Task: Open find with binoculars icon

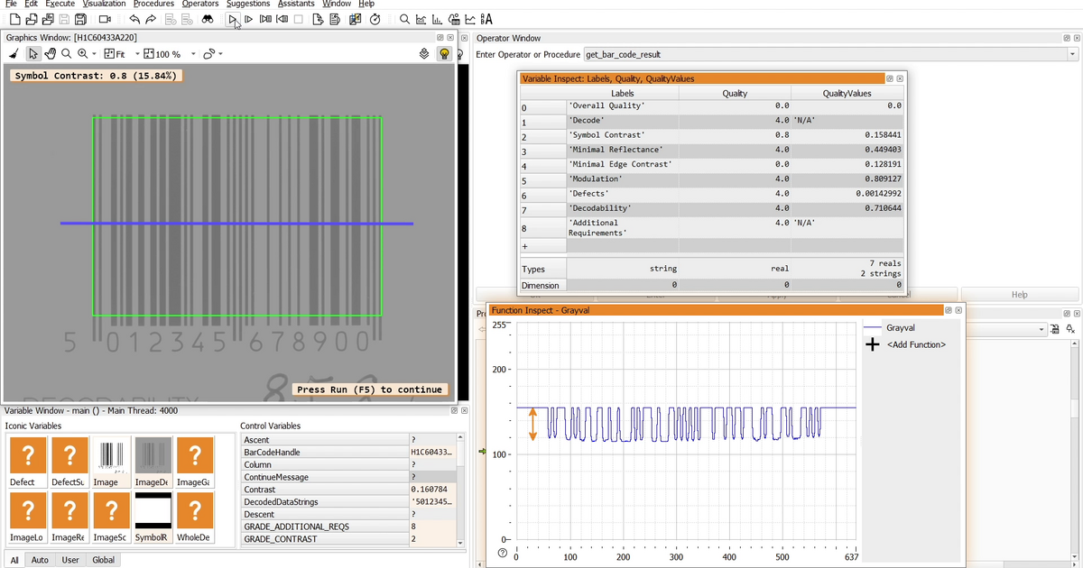Action: click(x=208, y=19)
